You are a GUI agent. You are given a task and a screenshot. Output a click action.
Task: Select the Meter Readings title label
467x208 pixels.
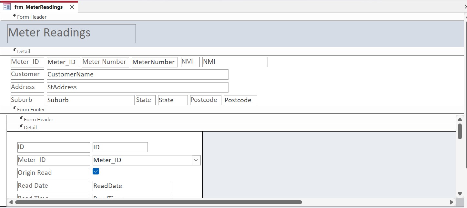click(x=71, y=33)
